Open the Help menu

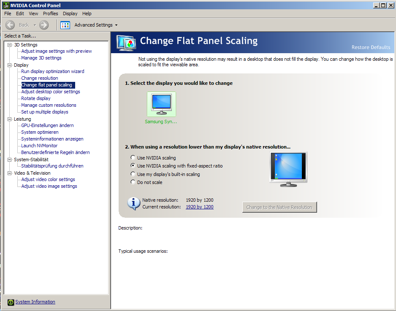[x=87, y=14]
